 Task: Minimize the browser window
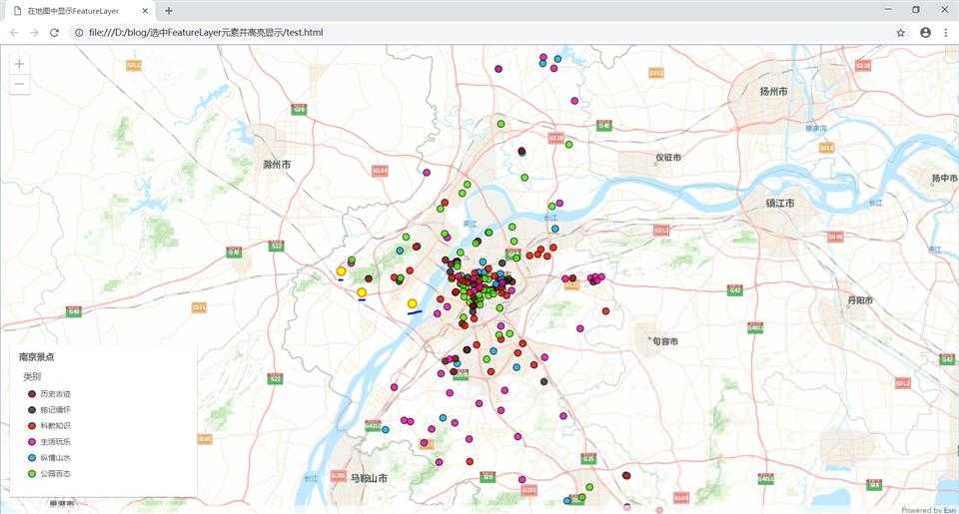coord(888,10)
